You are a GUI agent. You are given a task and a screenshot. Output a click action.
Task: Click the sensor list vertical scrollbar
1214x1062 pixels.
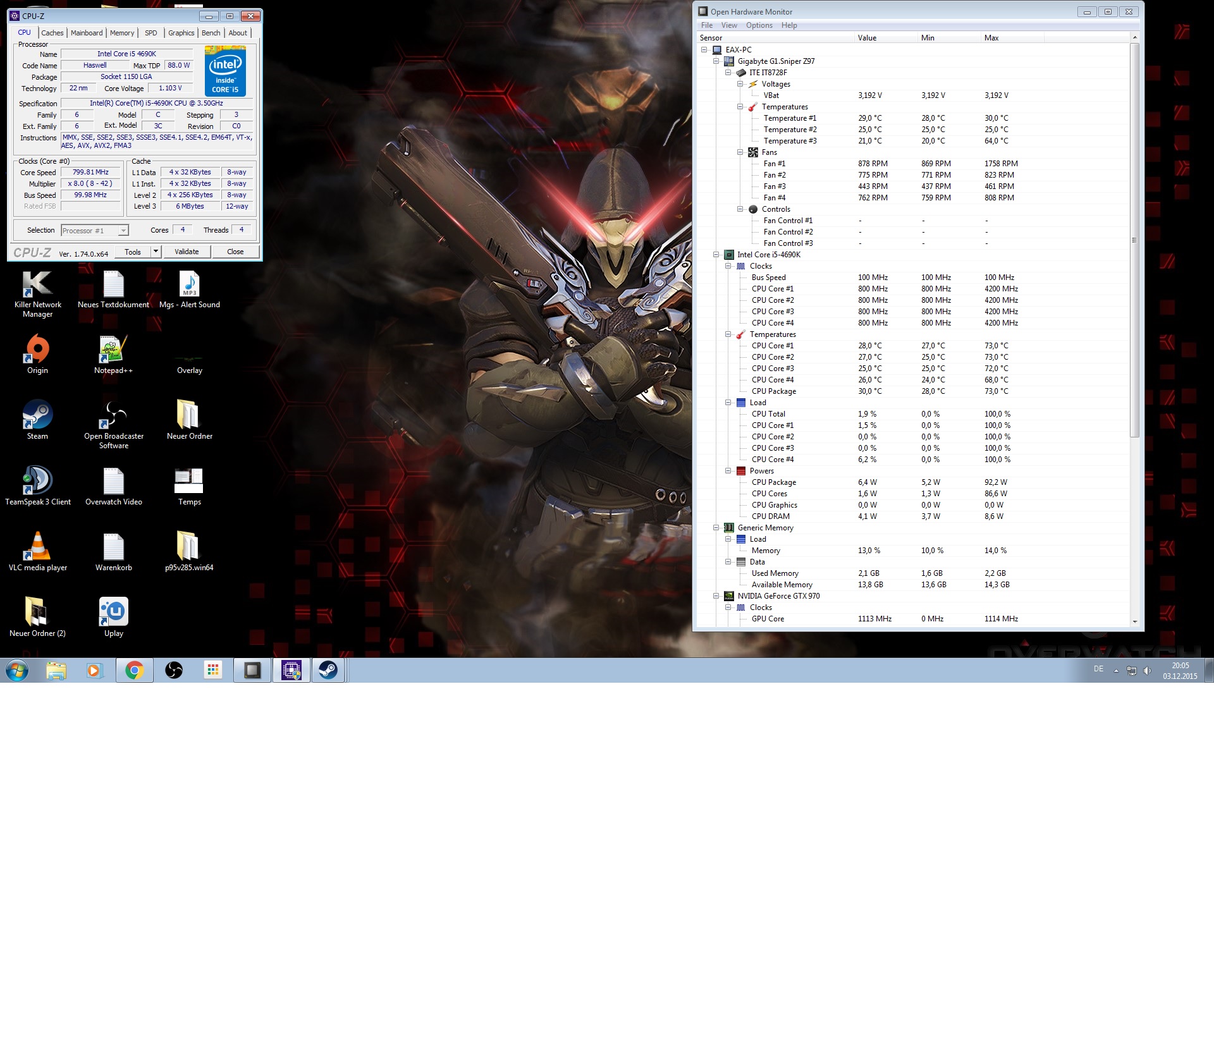click(x=1134, y=240)
